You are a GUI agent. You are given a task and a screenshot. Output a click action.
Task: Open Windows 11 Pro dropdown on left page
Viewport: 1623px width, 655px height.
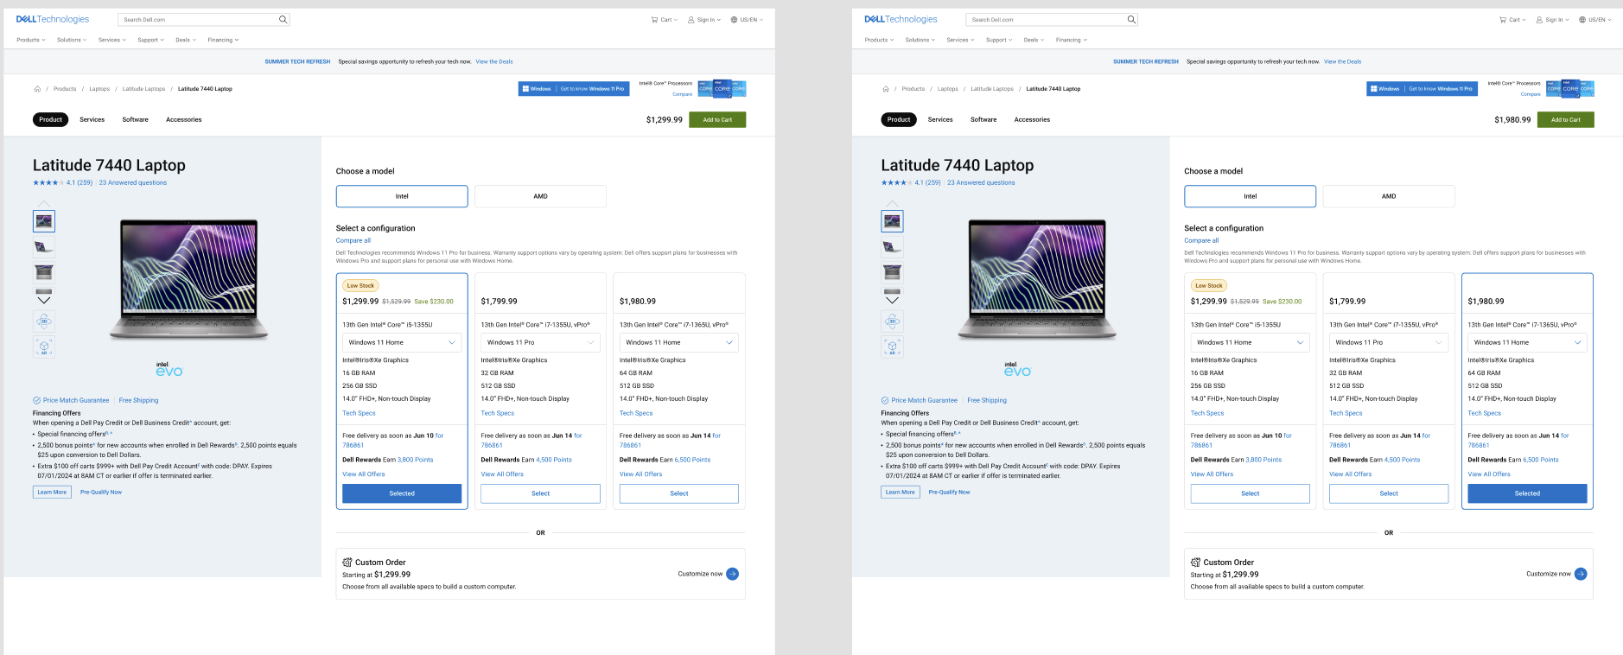point(540,342)
